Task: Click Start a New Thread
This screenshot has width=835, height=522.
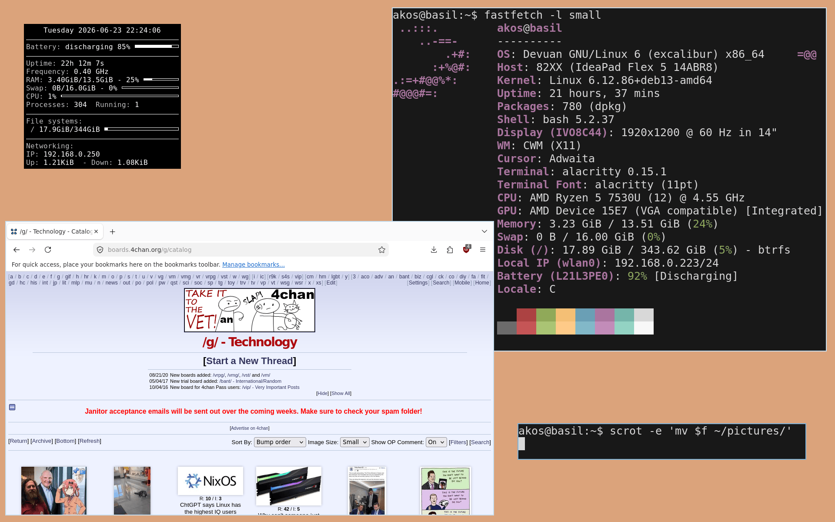Action: point(250,361)
